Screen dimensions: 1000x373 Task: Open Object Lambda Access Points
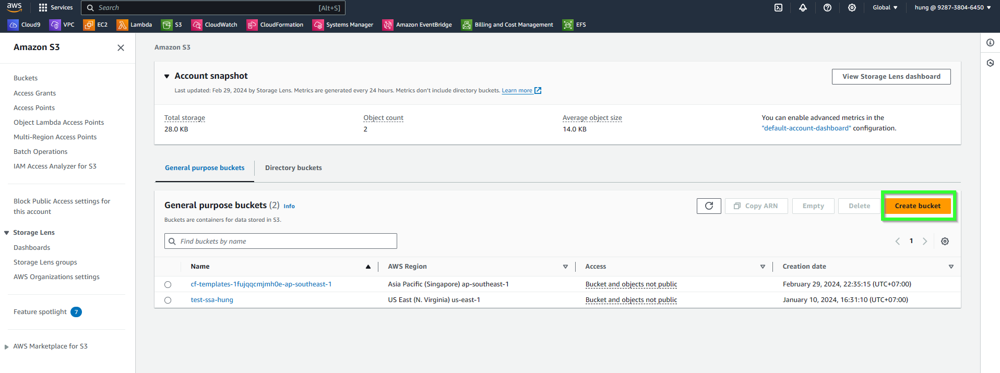coord(58,123)
